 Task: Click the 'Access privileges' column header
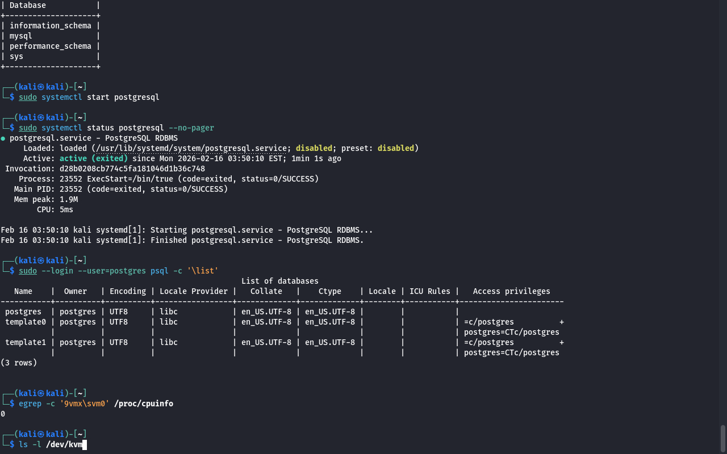[511, 291]
